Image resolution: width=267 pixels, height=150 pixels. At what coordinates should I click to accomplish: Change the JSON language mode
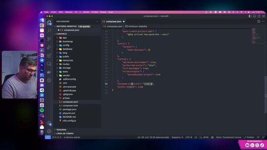pos(205,137)
